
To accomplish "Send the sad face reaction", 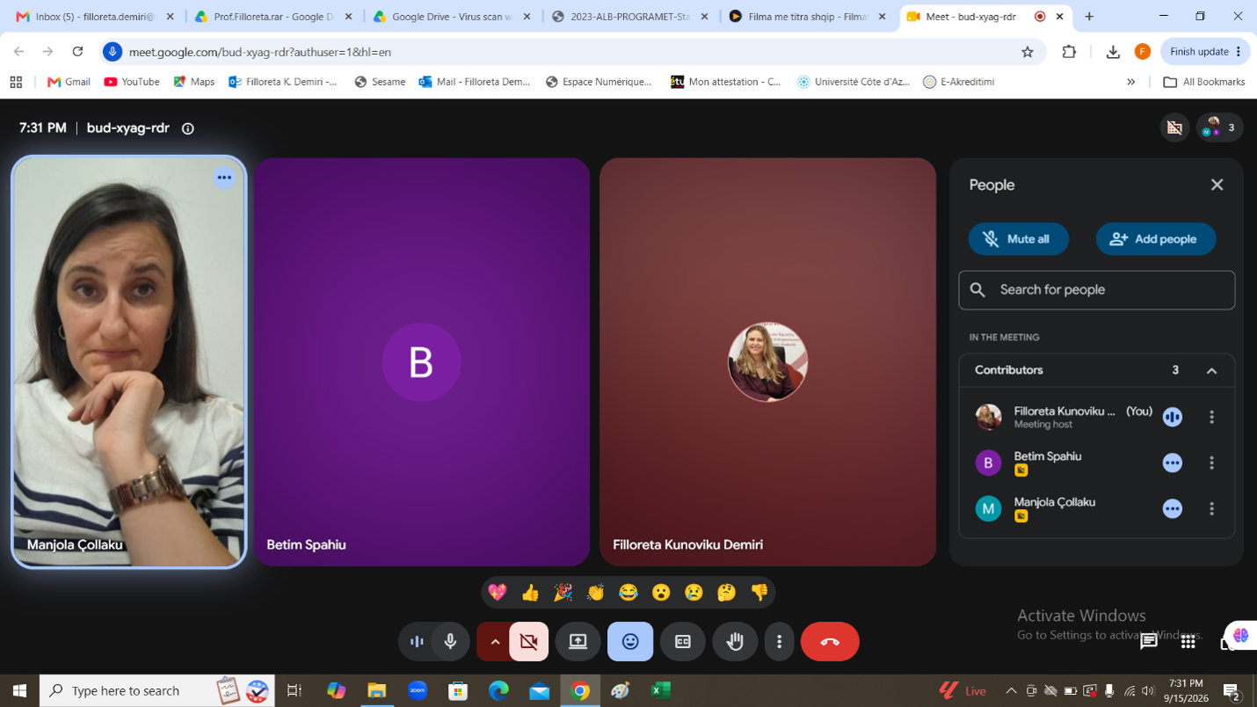I will tap(694, 593).
